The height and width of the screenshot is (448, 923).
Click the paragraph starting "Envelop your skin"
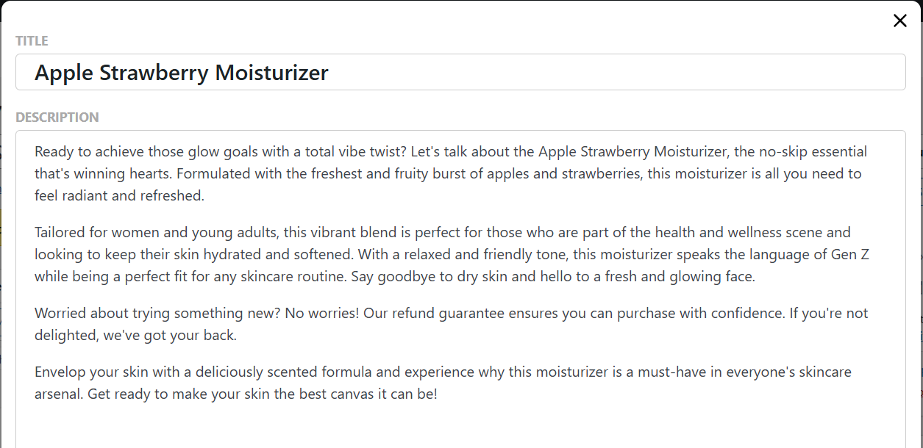tap(441, 383)
